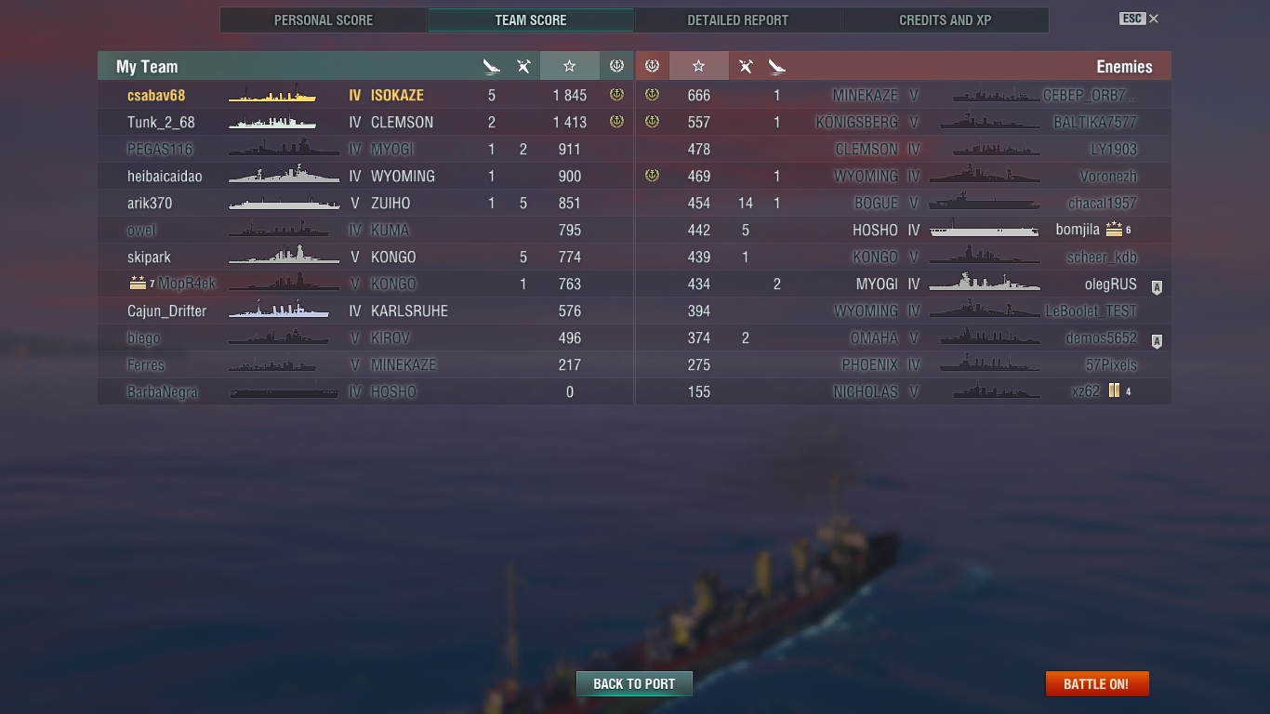Click the Back to Port button
Viewport: 1270px width, 714px height.
point(634,683)
